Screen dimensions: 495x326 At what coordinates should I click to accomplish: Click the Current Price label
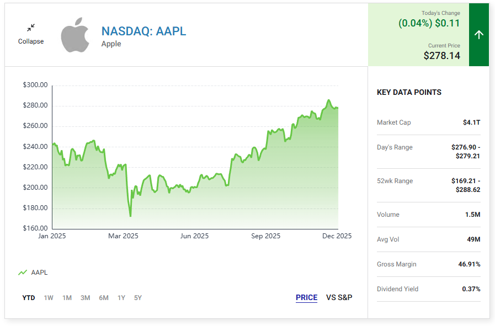coord(444,45)
